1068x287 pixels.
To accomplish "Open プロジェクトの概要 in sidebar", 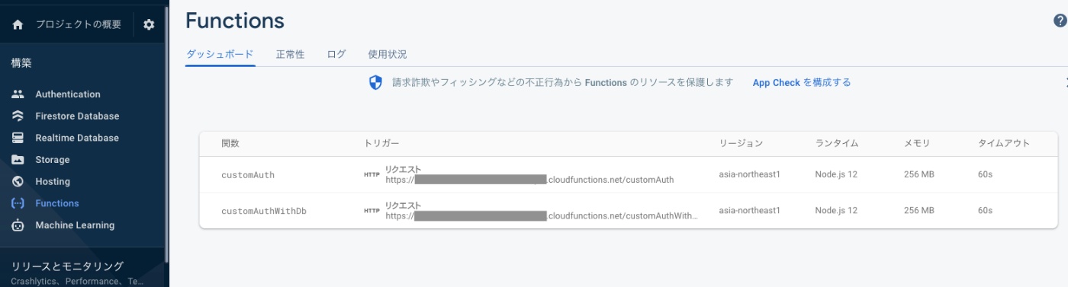I will pos(78,24).
